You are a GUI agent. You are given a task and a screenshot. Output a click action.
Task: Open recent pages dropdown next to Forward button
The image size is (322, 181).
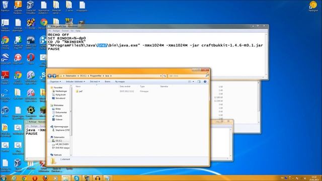point(58,76)
